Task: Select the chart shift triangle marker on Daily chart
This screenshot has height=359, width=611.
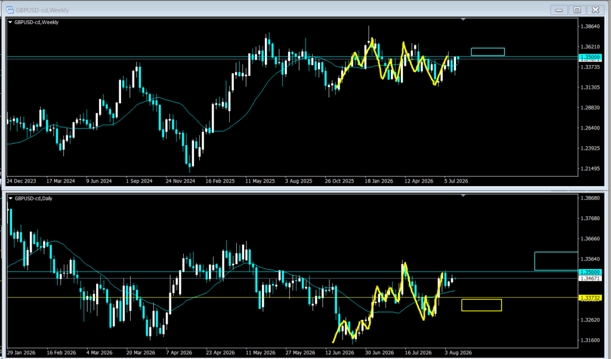Action: [x=463, y=196]
